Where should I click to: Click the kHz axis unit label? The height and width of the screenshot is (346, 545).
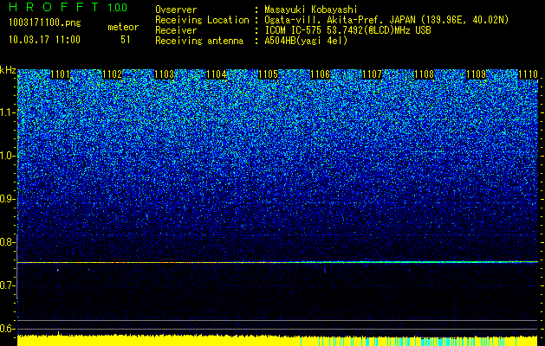(x=8, y=70)
